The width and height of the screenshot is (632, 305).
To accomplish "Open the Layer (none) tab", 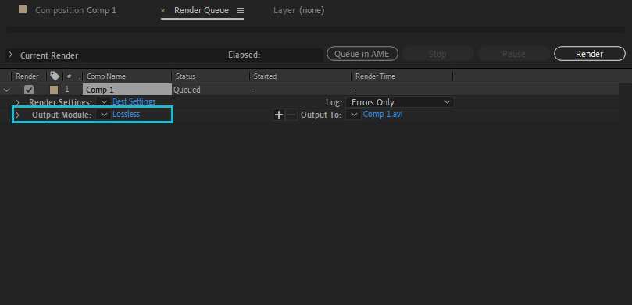I will [298, 10].
